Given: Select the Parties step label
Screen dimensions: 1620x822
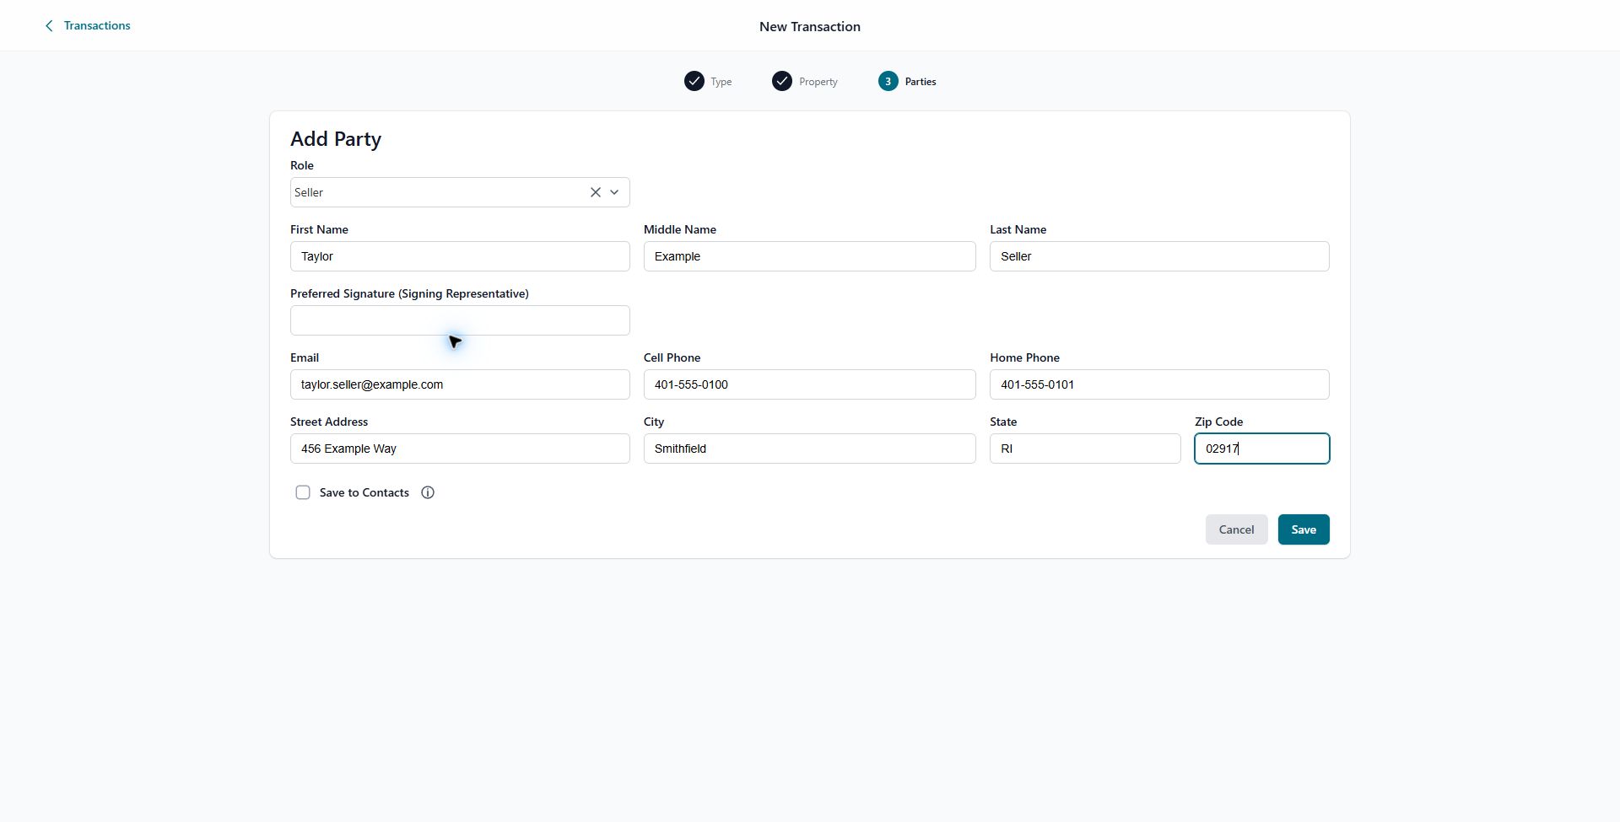Looking at the screenshot, I should pos(921,82).
